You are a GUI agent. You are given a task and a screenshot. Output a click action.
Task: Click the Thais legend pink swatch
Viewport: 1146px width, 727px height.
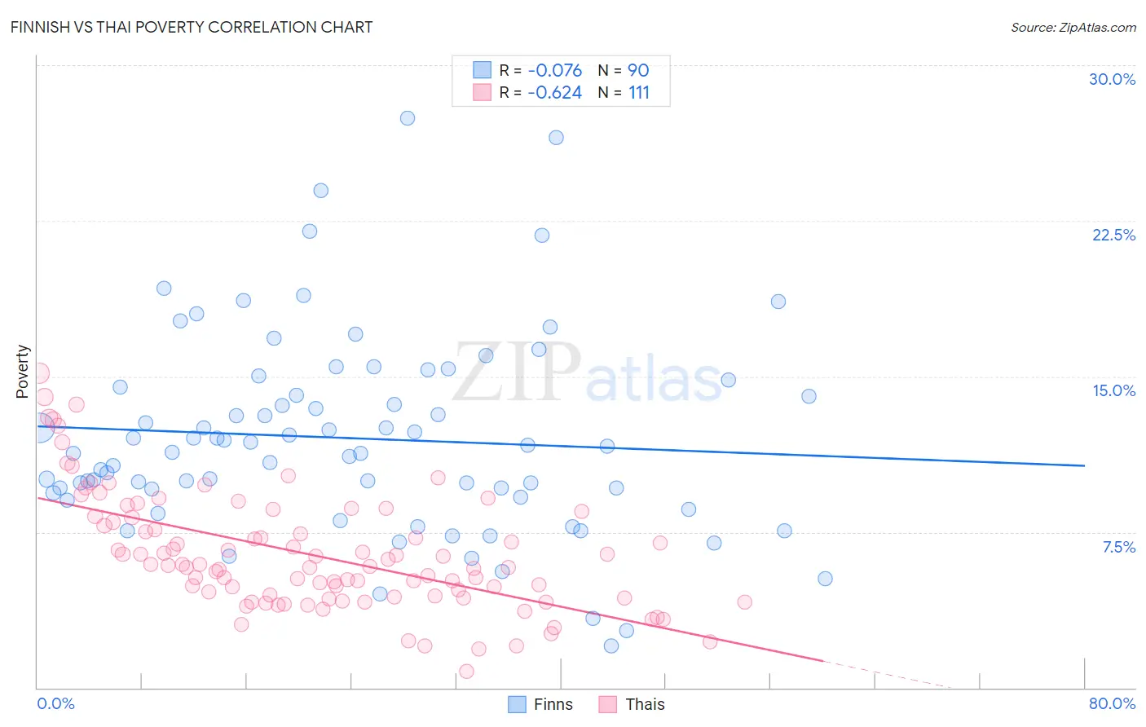tap(607, 704)
